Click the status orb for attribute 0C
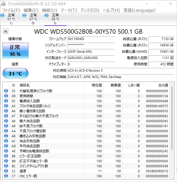177x182 pixels. point(6,101)
